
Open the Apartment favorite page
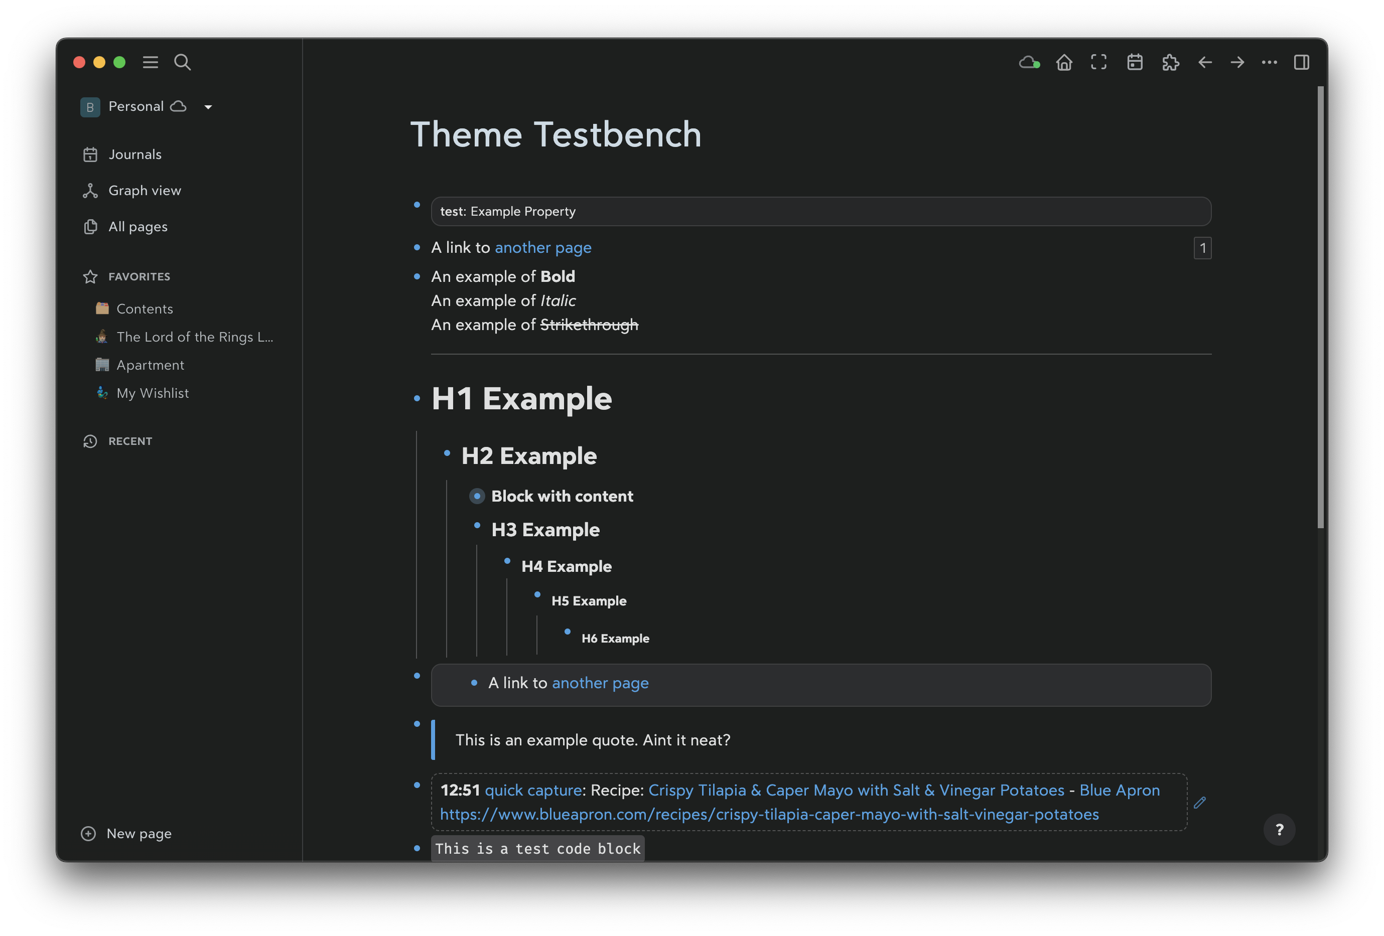tap(150, 365)
